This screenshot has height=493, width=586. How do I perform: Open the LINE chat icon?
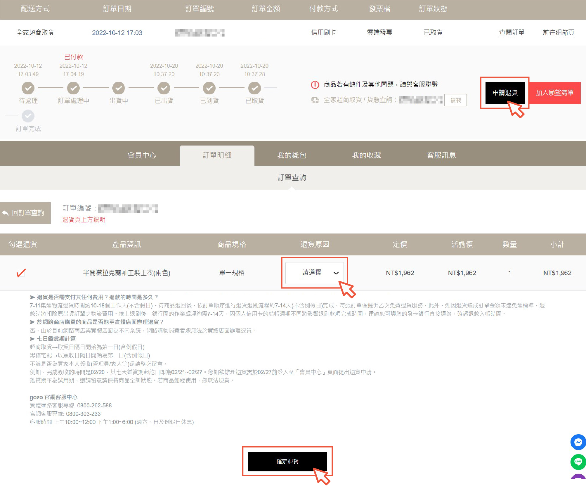click(x=578, y=462)
